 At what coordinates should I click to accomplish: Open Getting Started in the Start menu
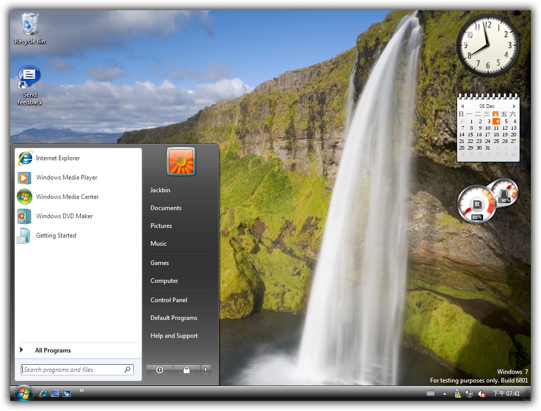tap(78, 236)
